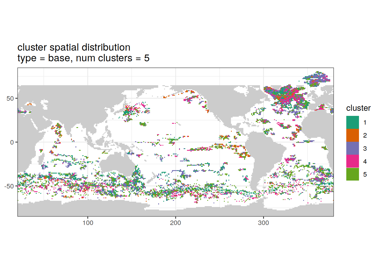Click the legend label number 3

(365, 148)
